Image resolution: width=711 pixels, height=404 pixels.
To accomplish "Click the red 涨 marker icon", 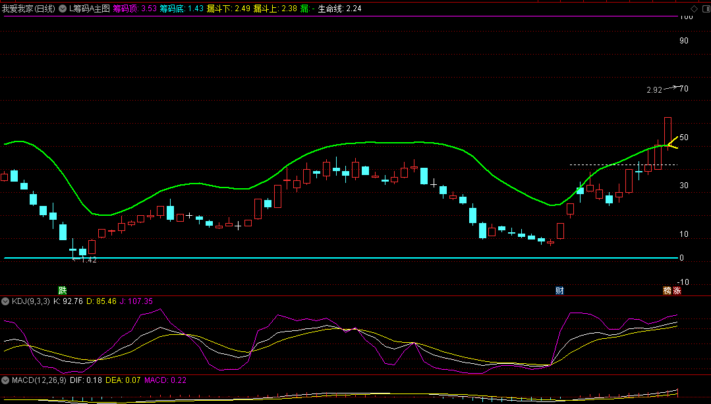I will (677, 290).
